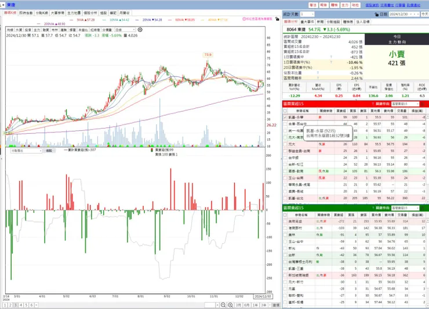Open chart settings gear icon
The height and width of the screenshot is (309, 429).
pyautogui.click(x=140, y=30)
